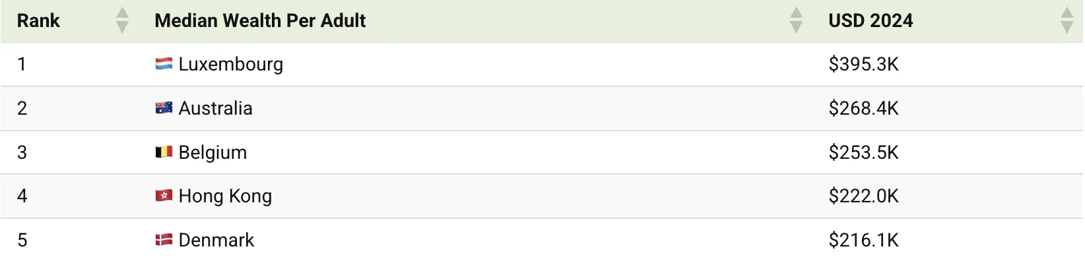Click the Belgium flag icon
This screenshot has height=261, width=1085.
coord(164,152)
